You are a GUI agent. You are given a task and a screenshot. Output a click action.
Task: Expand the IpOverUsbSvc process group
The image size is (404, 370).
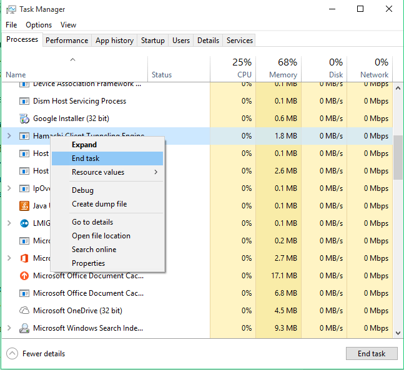point(9,188)
